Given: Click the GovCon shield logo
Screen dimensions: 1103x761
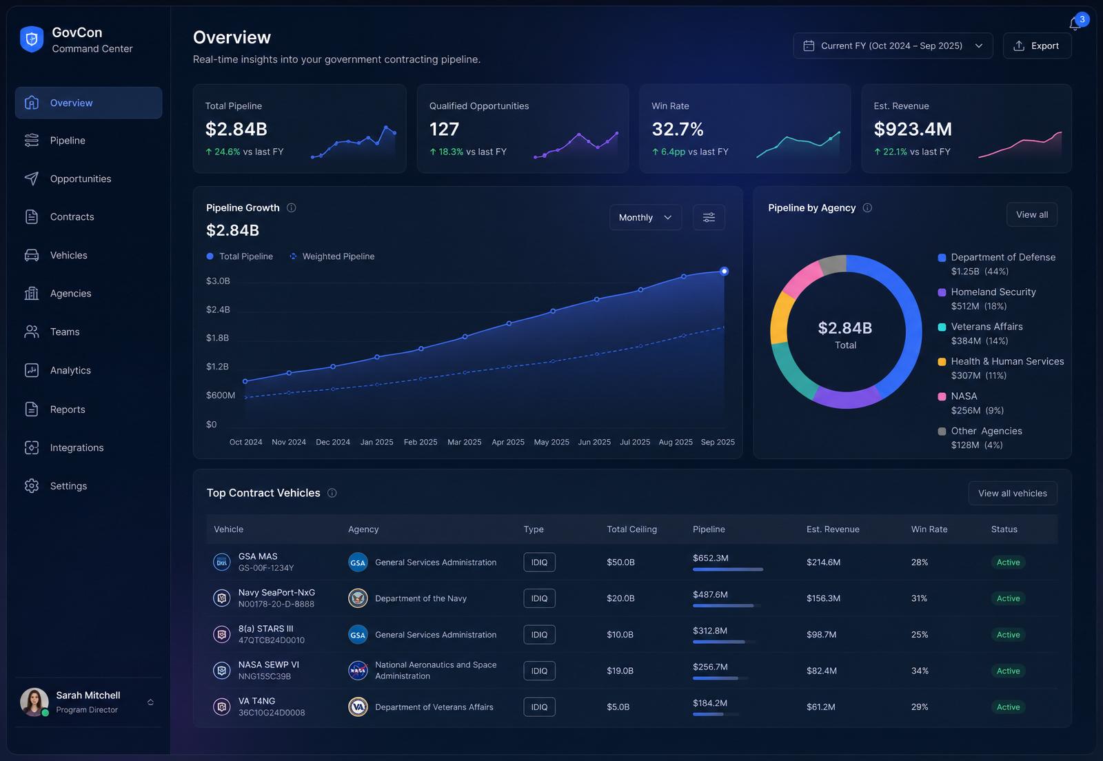Looking at the screenshot, I should [x=32, y=39].
